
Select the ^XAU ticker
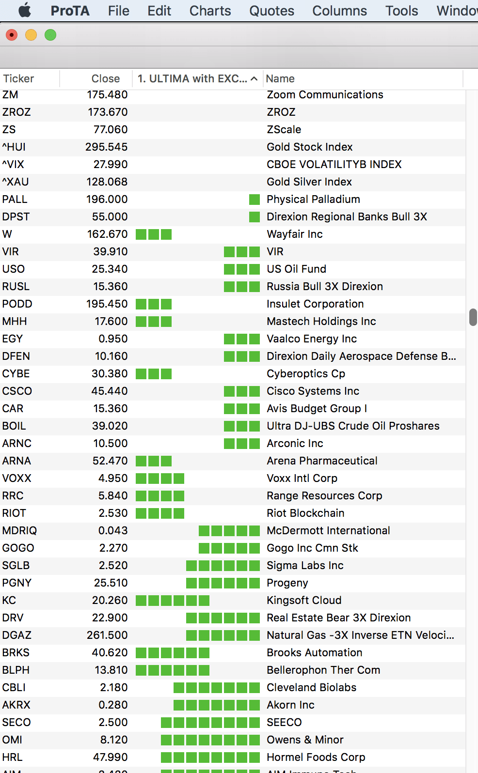click(x=16, y=182)
